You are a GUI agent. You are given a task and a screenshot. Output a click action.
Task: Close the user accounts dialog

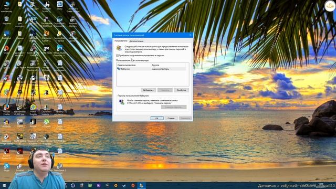[x=190, y=35]
